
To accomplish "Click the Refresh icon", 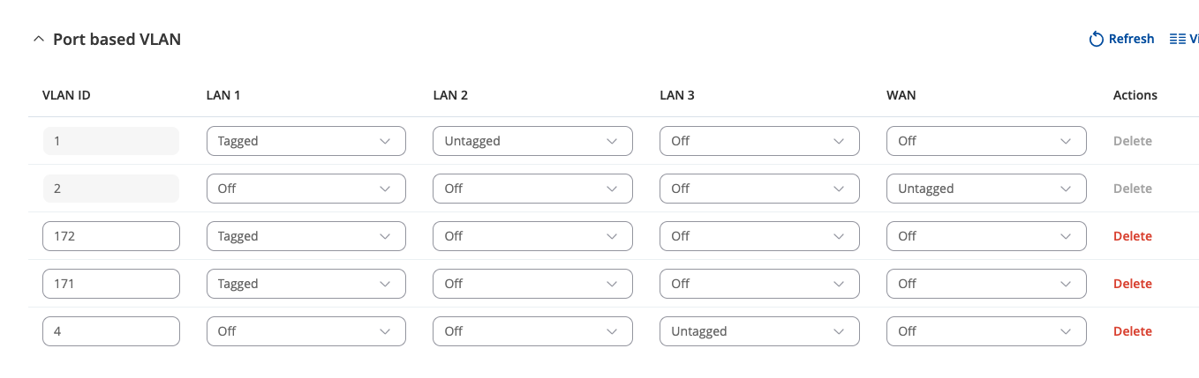I will (x=1097, y=39).
